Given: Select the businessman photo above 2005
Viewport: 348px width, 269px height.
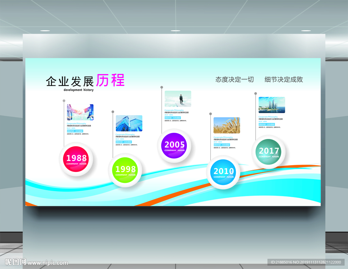Looking at the screenshot, I should coord(178,99).
